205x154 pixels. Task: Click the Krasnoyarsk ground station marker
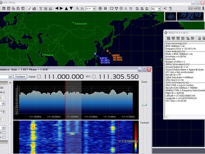[x=73, y=23]
